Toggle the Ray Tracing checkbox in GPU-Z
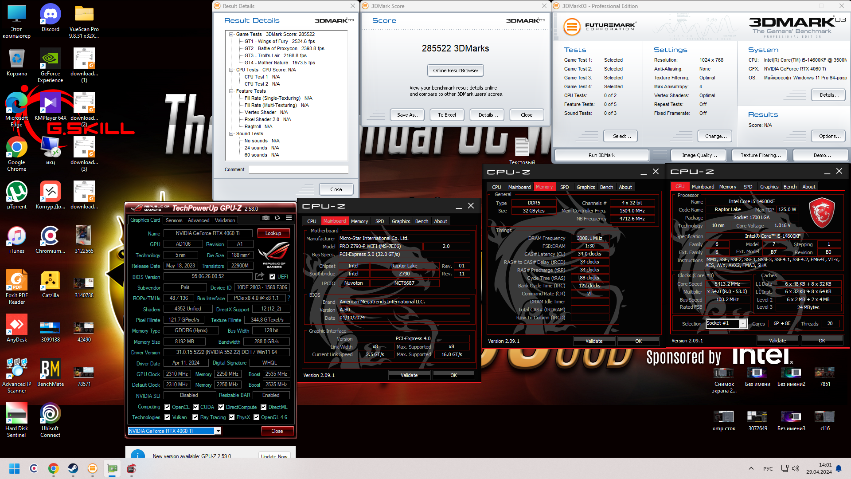851x479 pixels. pyautogui.click(x=195, y=417)
